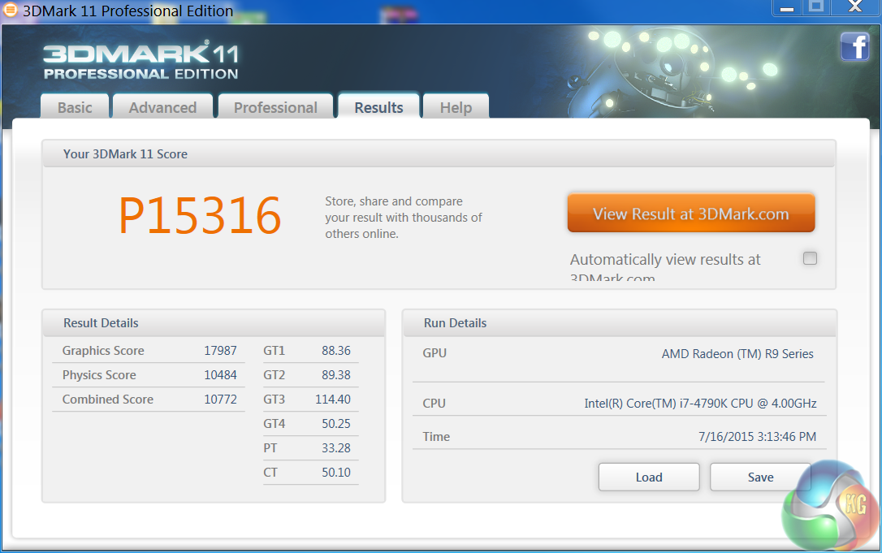Select the GT4 result 50.25
This screenshot has height=553, width=882.
click(x=335, y=423)
